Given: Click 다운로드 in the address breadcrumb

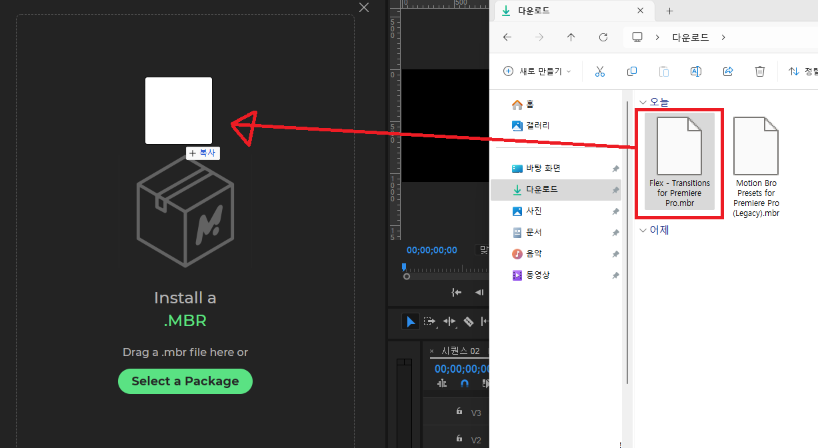Looking at the screenshot, I should (690, 37).
